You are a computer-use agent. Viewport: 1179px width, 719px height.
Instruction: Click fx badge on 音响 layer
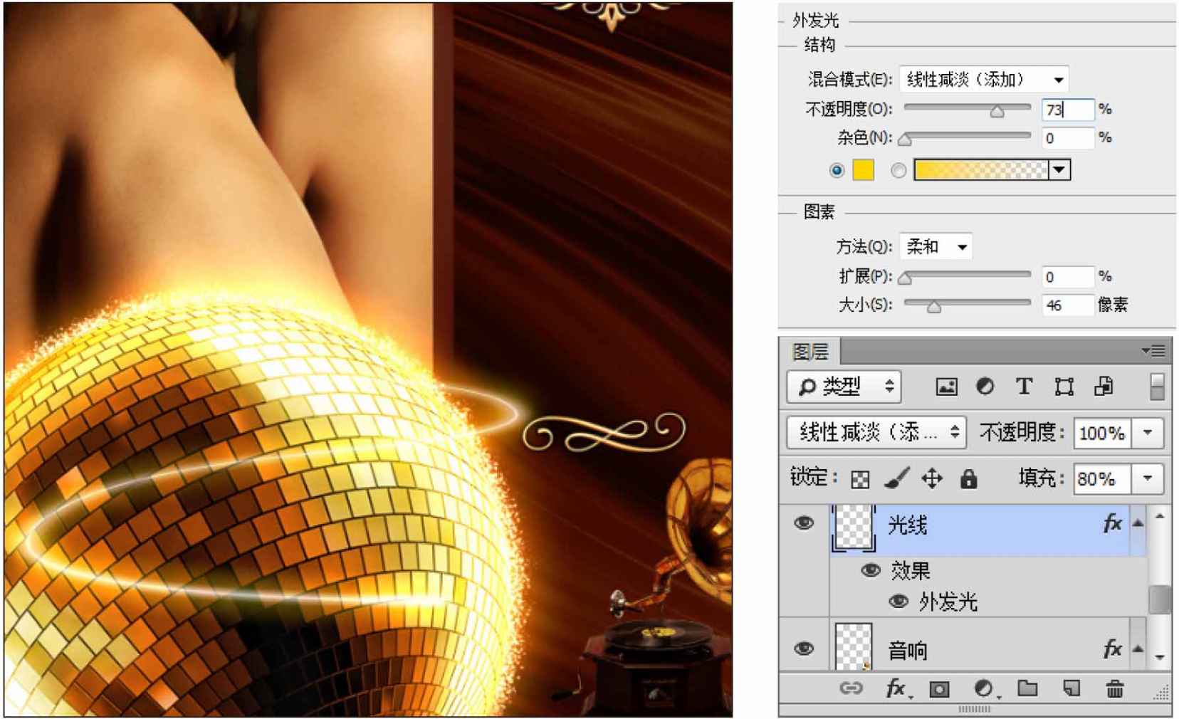[x=1113, y=649]
